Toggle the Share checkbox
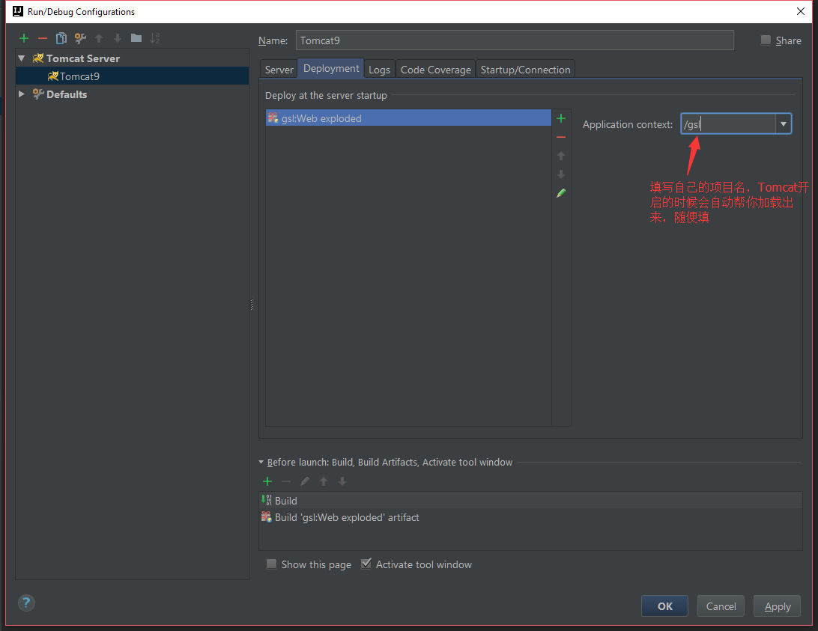The width and height of the screenshot is (818, 631). tap(766, 40)
